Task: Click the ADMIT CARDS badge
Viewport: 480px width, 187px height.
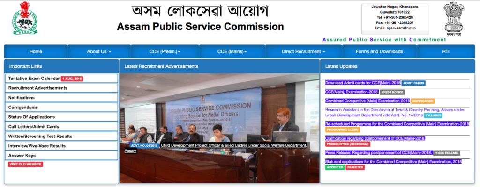Action: (x=413, y=83)
